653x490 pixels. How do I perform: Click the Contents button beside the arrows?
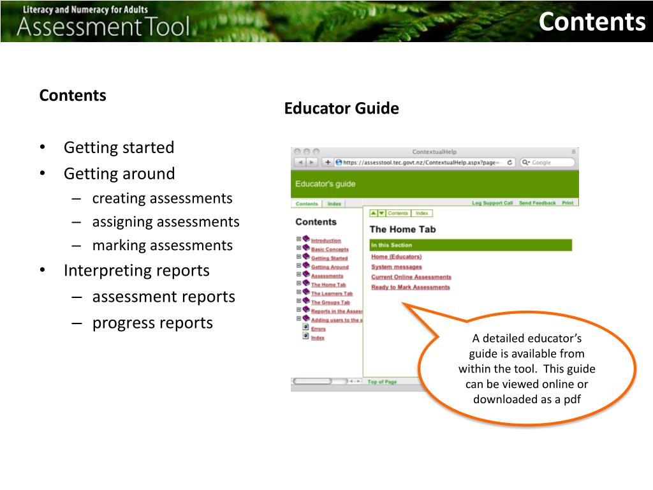point(398,213)
